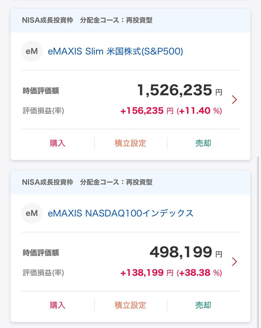This screenshot has height=328, width=261.
Task: Open the eMAXIS Slim 米国株式(S&P500) fund link
Action: (x=115, y=51)
